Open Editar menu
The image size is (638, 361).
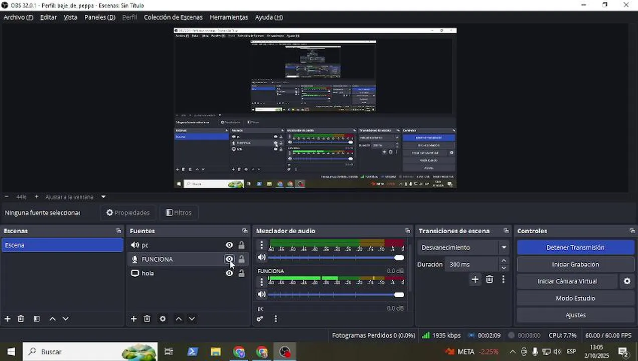point(49,17)
